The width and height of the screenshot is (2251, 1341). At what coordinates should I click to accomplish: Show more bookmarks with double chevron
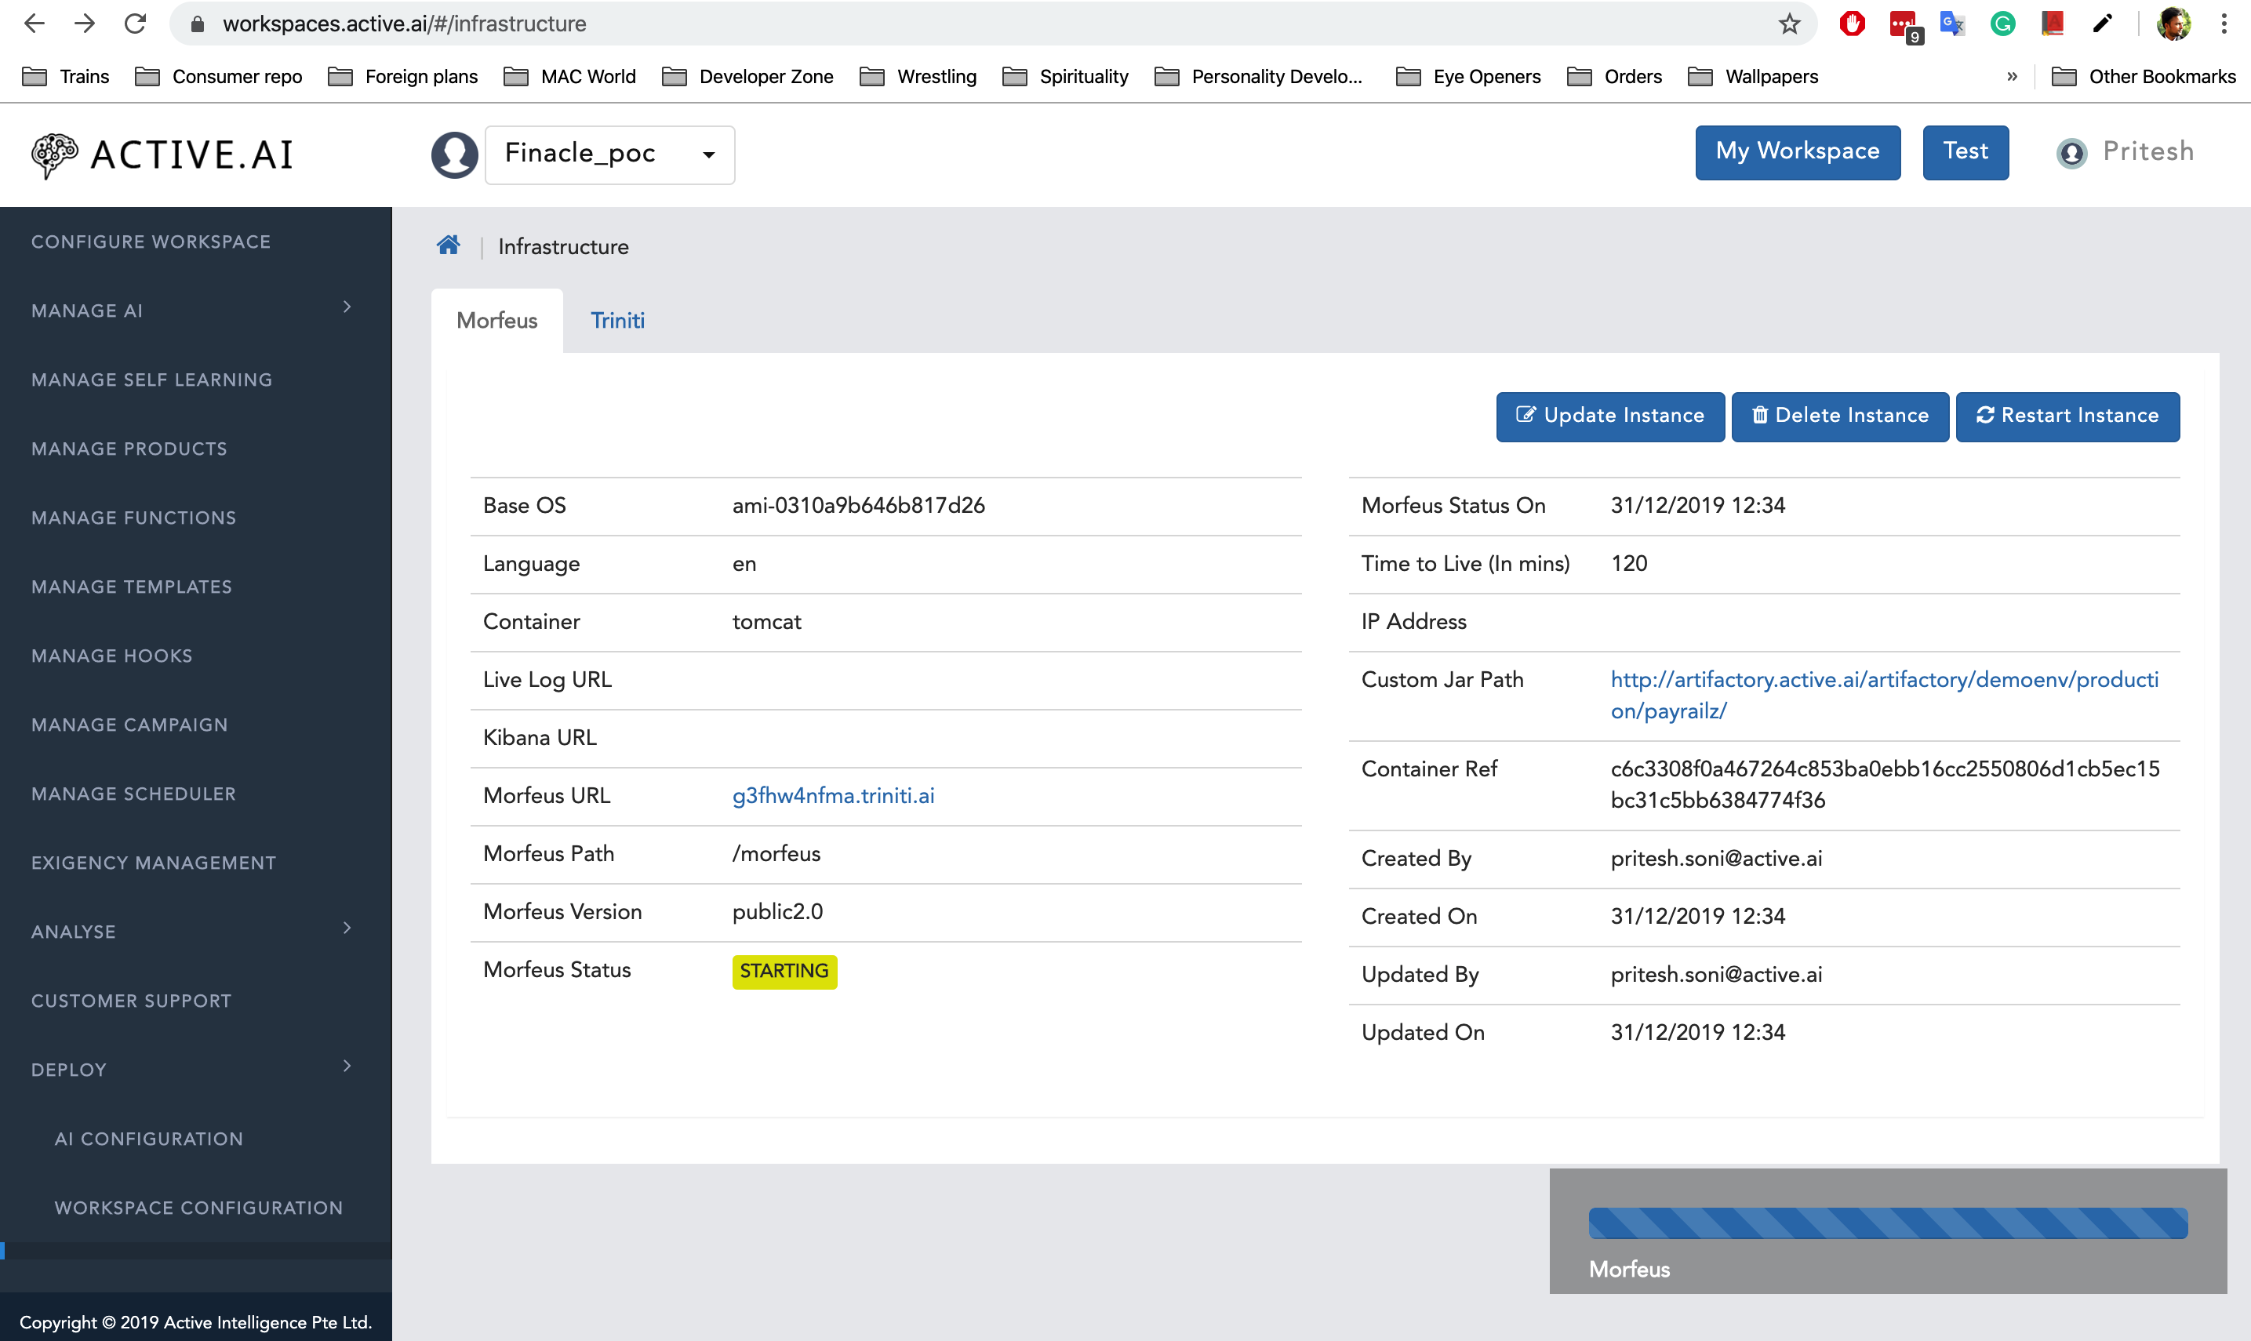tap(2012, 77)
